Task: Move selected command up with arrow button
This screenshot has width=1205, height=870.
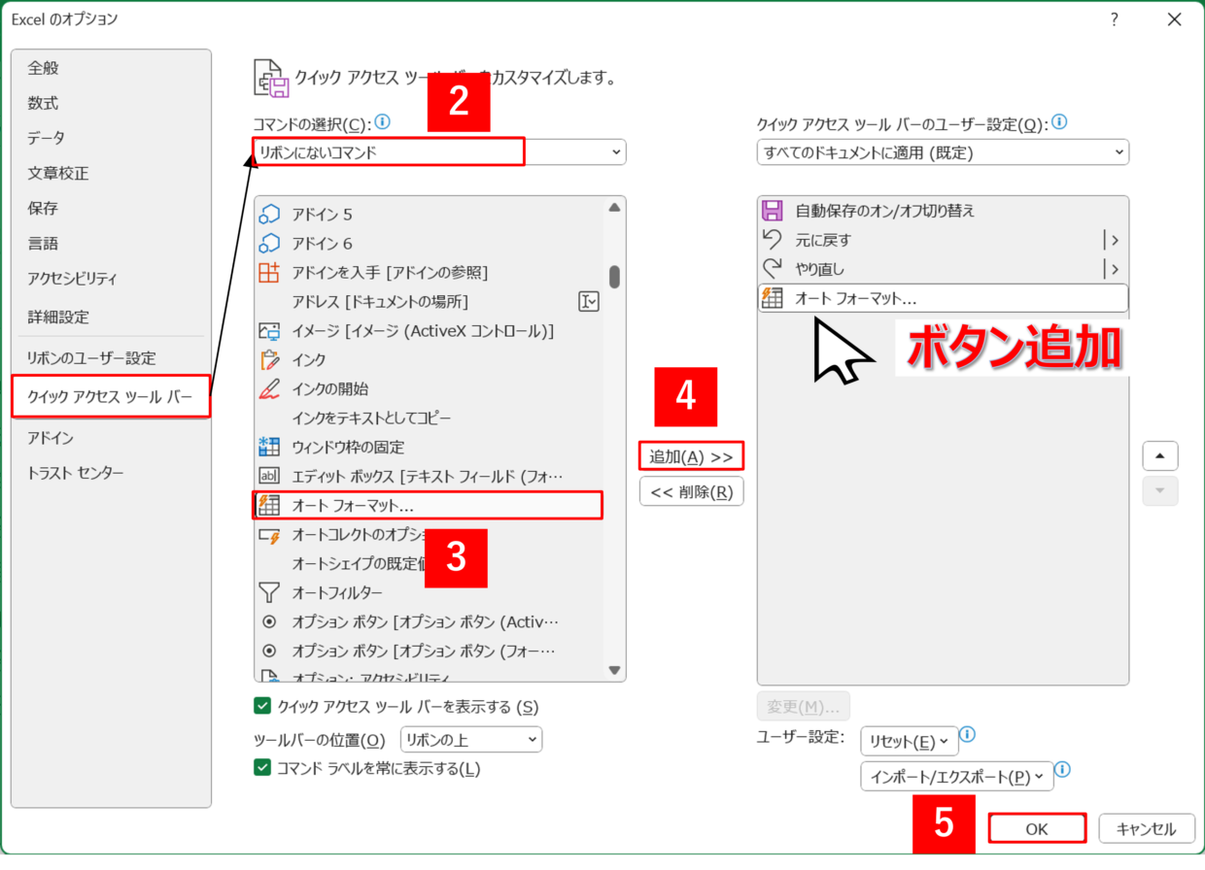Action: tap(1160, 455)
